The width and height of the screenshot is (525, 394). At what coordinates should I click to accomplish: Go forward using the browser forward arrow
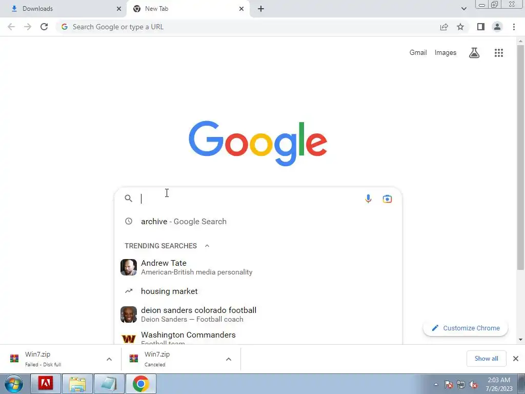[28, 27]
